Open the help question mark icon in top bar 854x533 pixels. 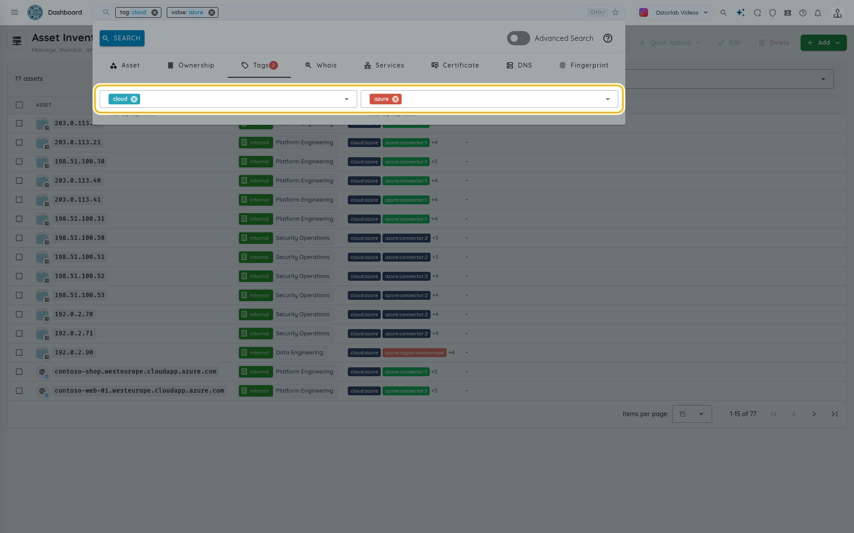click(803, 13)
